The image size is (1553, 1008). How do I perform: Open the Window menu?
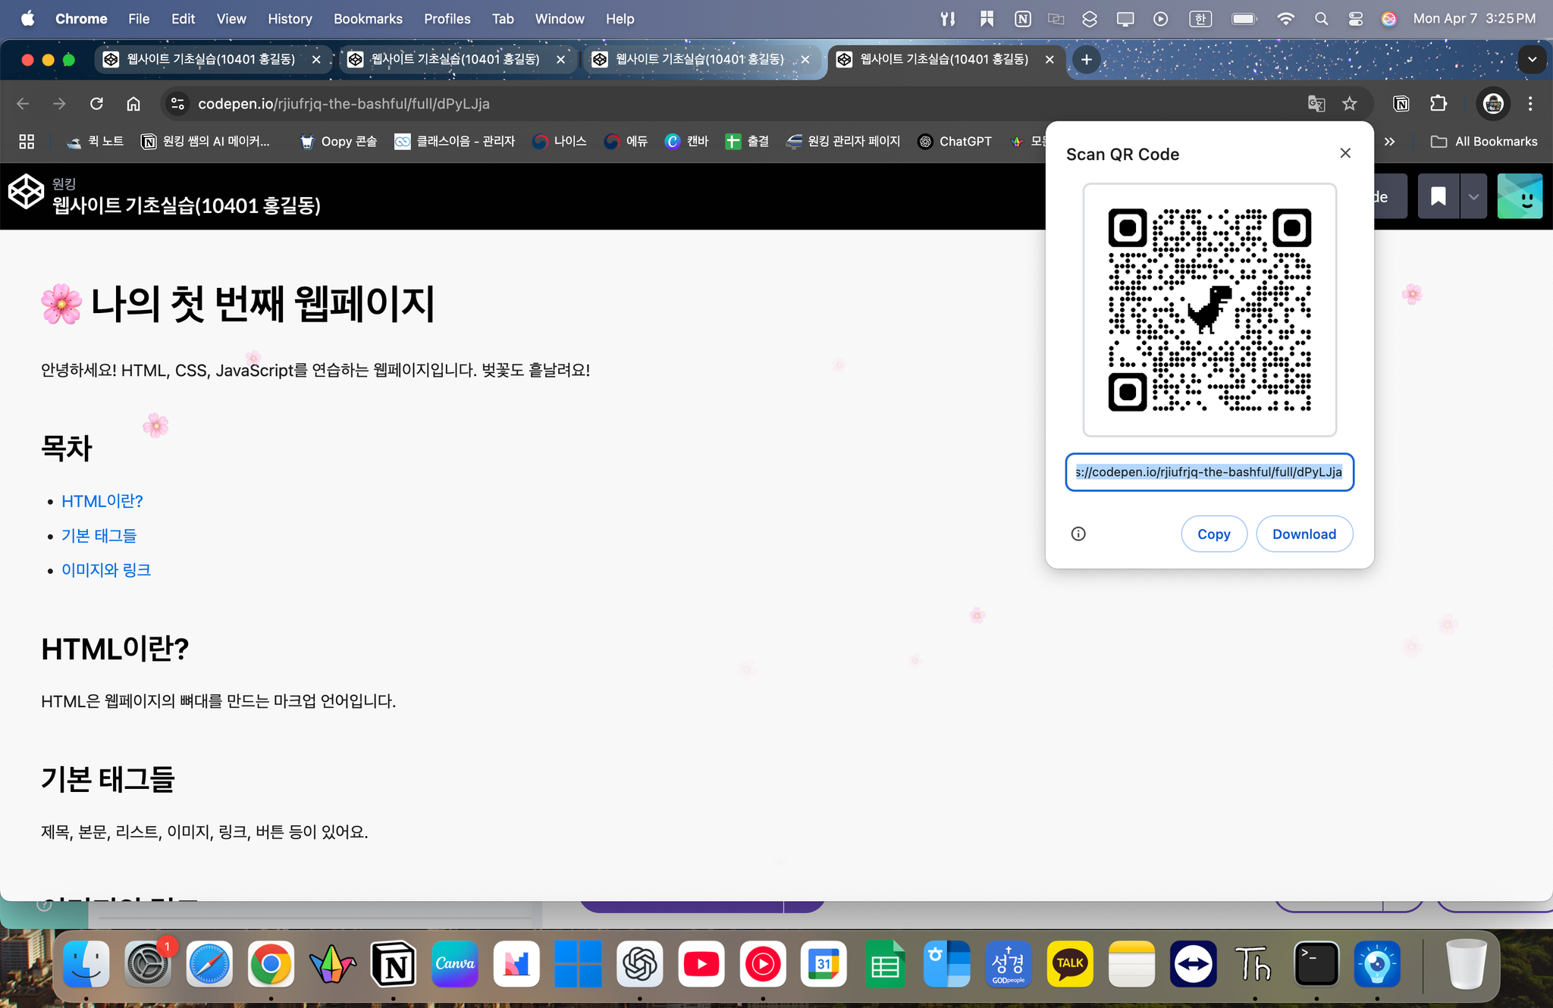[560, 19]
